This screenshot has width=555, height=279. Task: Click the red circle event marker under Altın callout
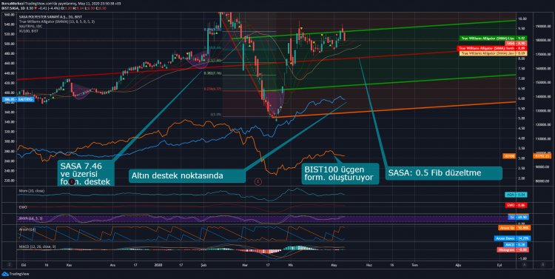[x=258, y=181]
